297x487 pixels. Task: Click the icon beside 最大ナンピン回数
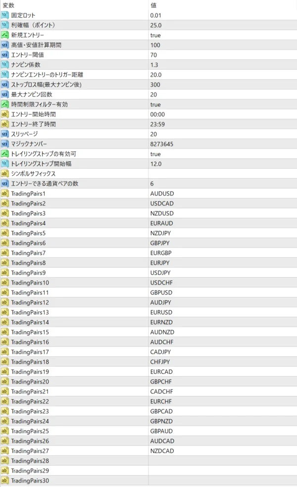coord(5,95)
